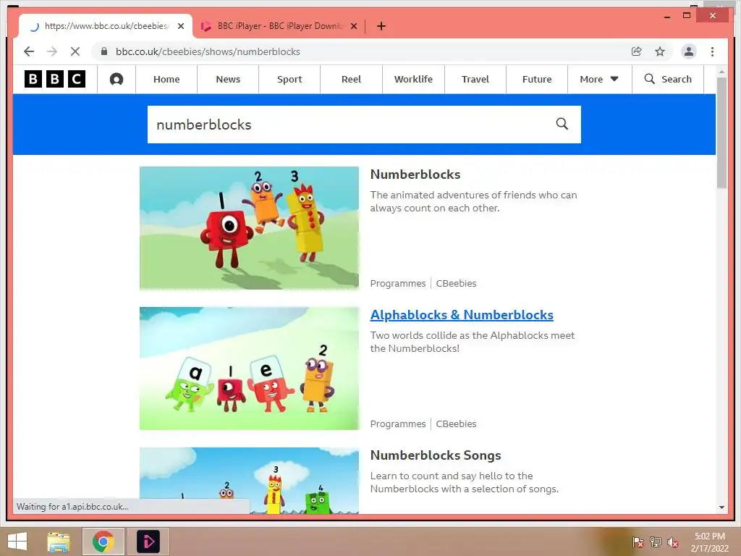Screen dimensions: 741x556
Task: Click the CBeebies label under Numberblocks
Action: pyautogui.click(x=456, y=283)
